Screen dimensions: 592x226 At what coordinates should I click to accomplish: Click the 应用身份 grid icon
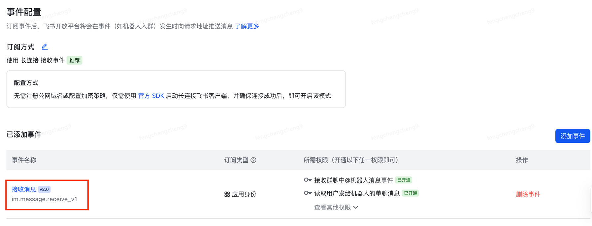click(227, 194)
